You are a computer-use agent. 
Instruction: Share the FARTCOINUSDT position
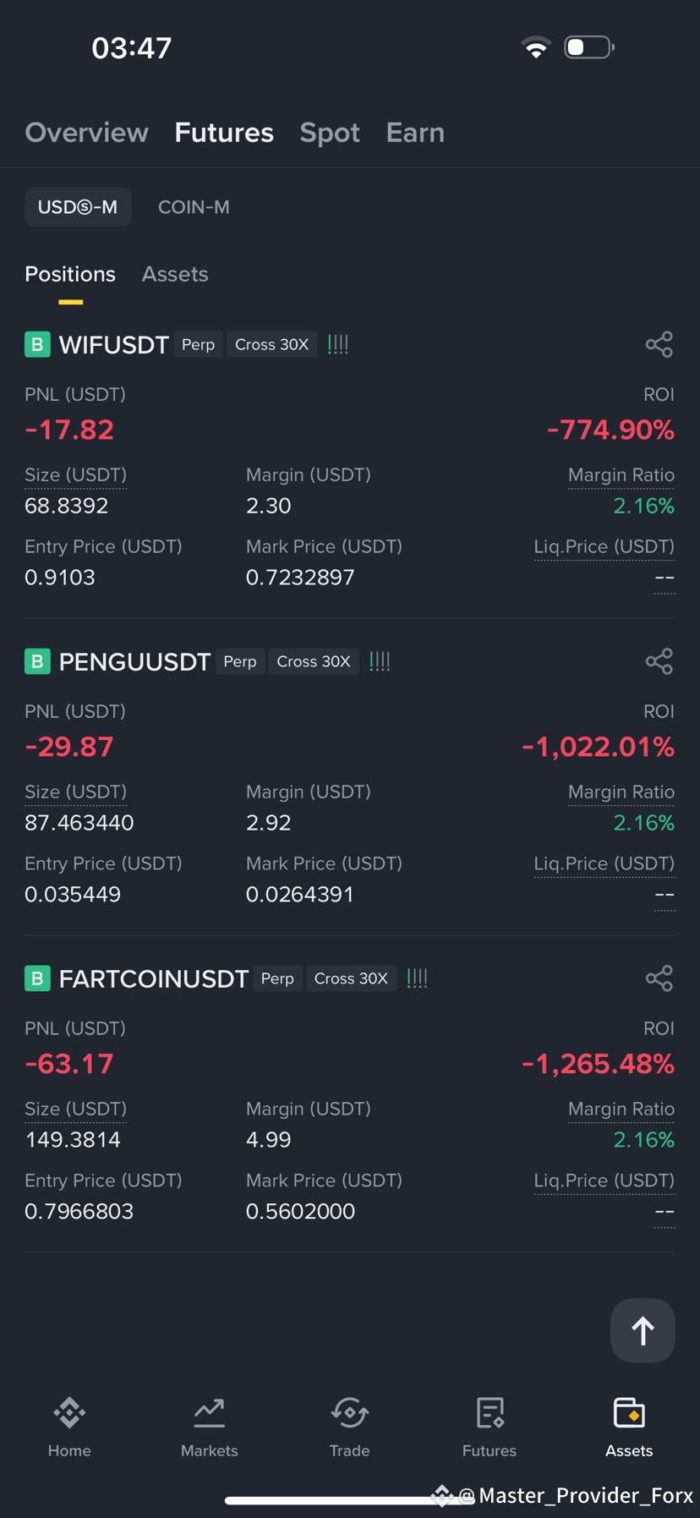(659, 978)
